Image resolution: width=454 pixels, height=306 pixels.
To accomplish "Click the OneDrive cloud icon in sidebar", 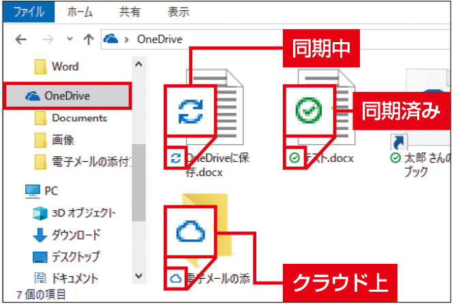I will 33,96.
